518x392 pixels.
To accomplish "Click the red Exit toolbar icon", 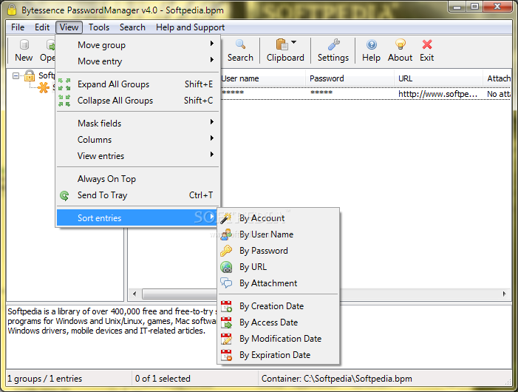I will click(427, 44).
